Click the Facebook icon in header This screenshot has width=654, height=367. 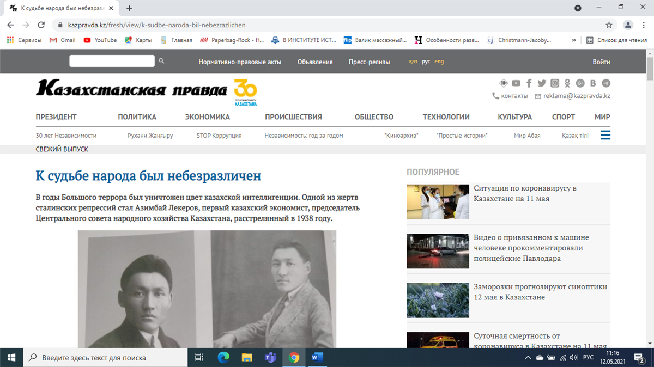pos(529,83)
